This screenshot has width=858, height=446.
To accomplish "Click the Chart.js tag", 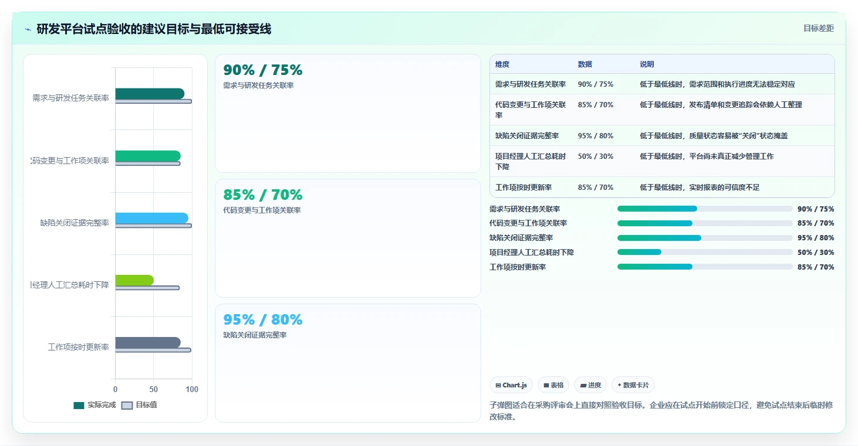I will pyautogui.click(x=511, y=385).
